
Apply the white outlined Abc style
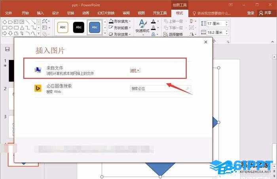pyautogui.click(x=63, y=27)
